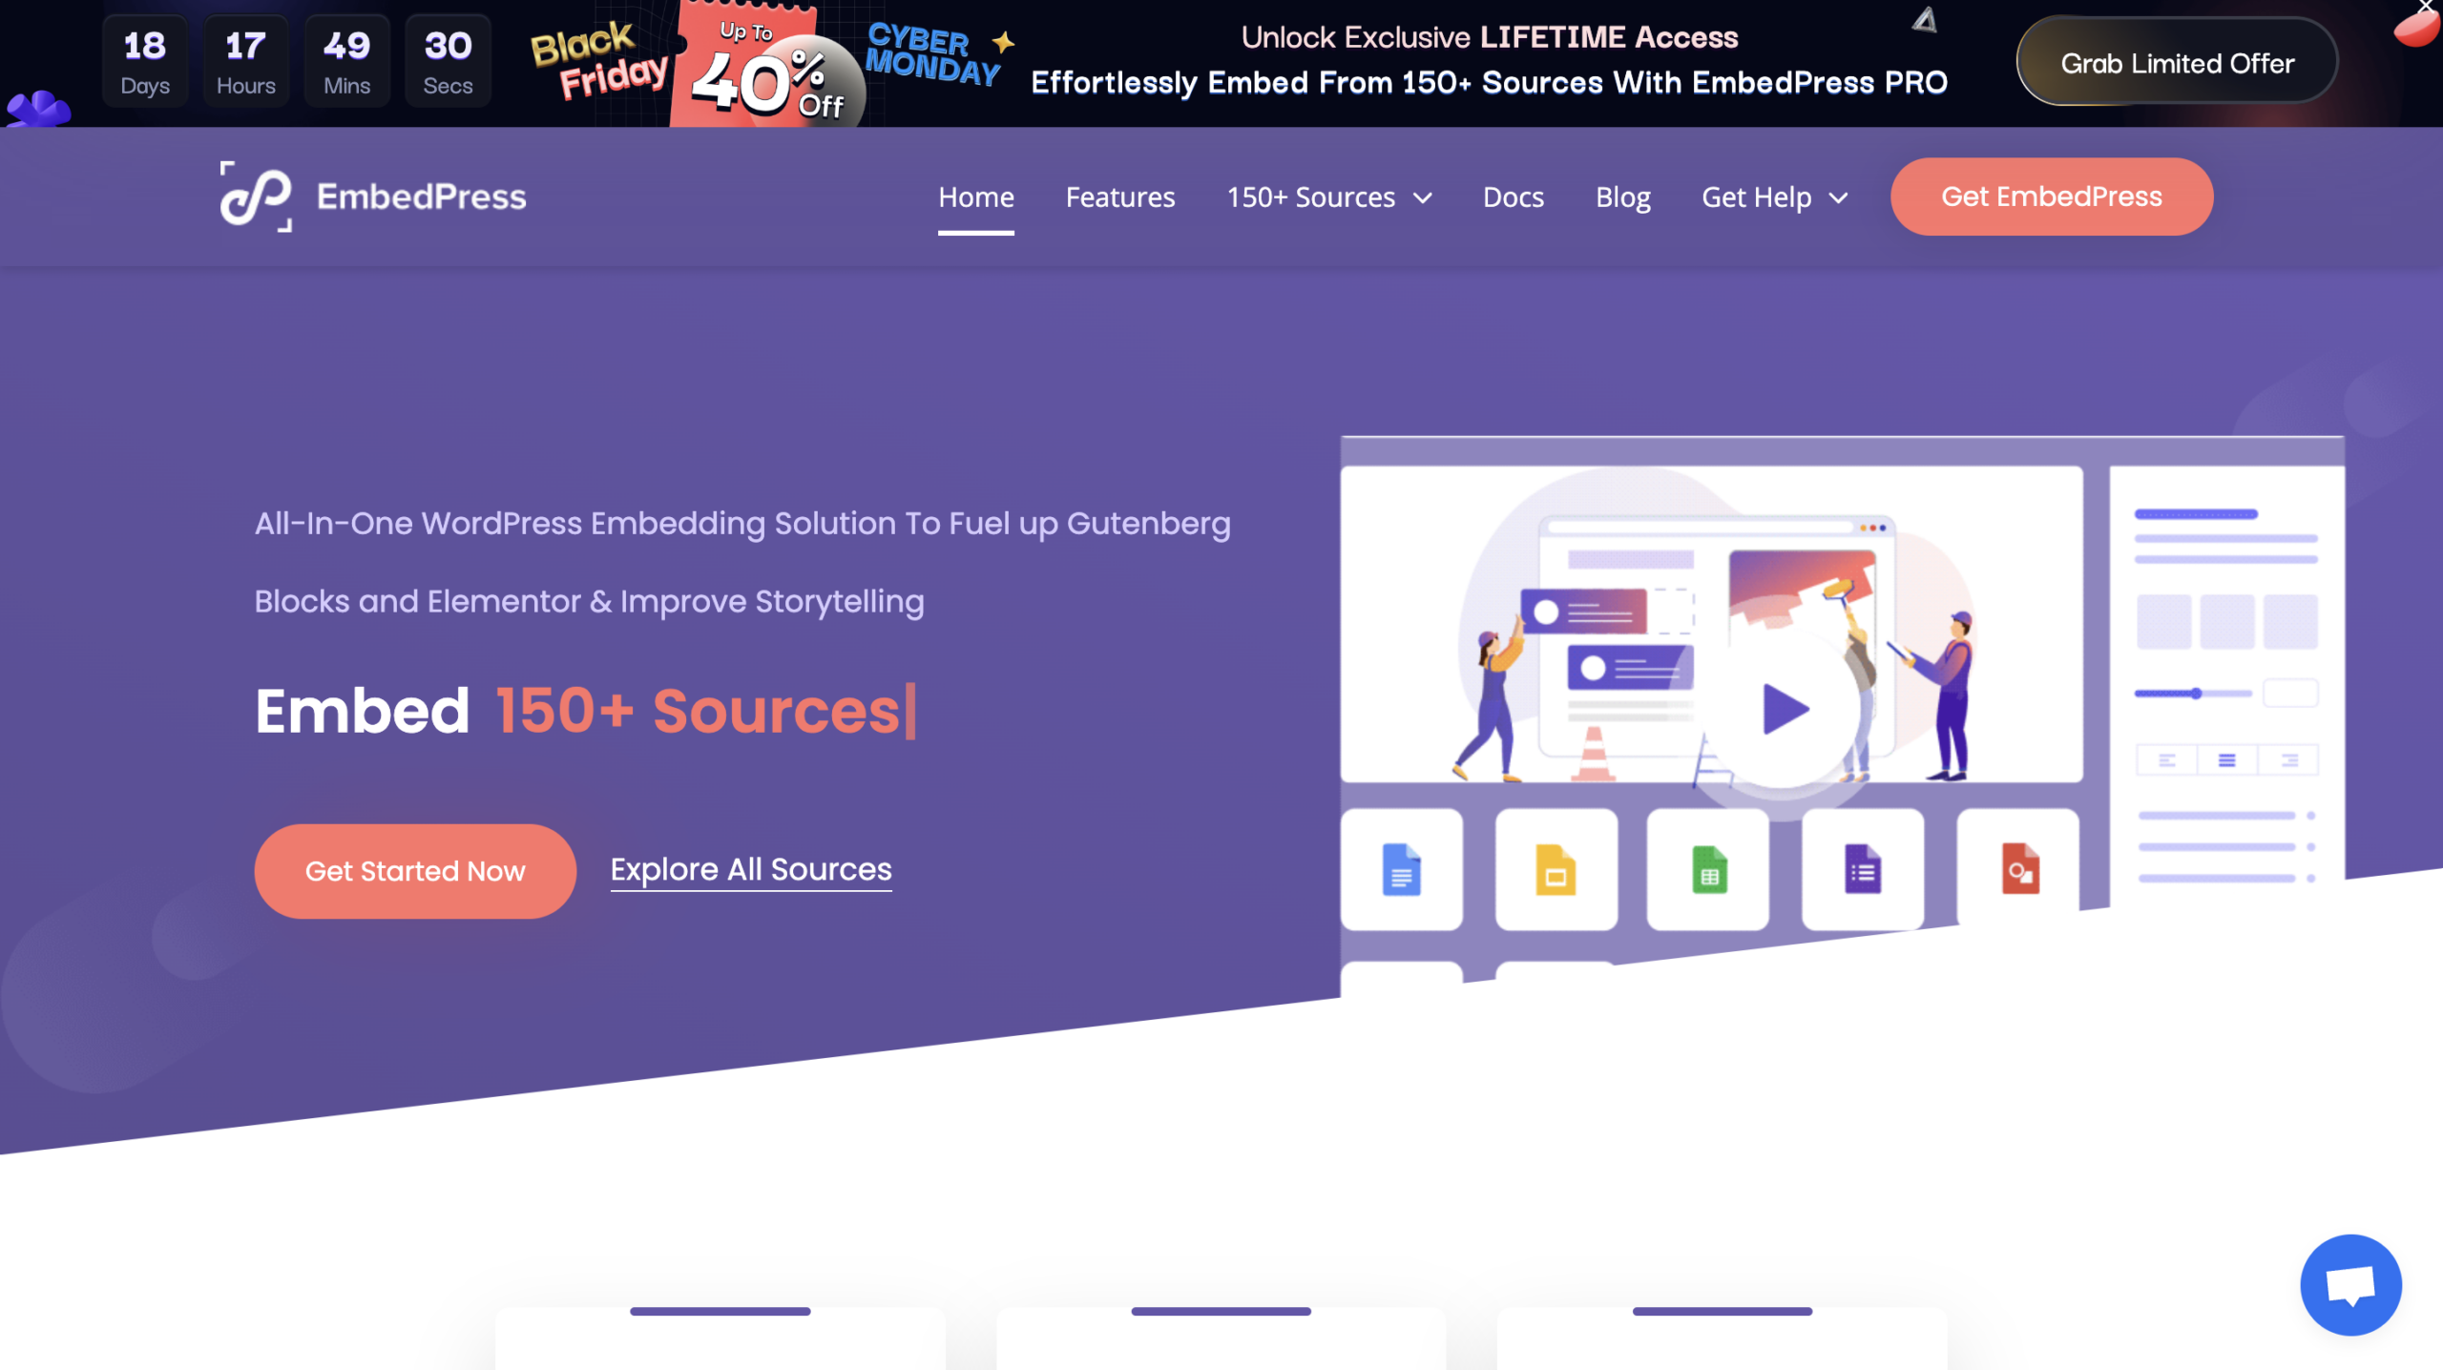Click the Docs navigation link
This screenshot has width=2443, height=1370.
[x=1514, y=197]
